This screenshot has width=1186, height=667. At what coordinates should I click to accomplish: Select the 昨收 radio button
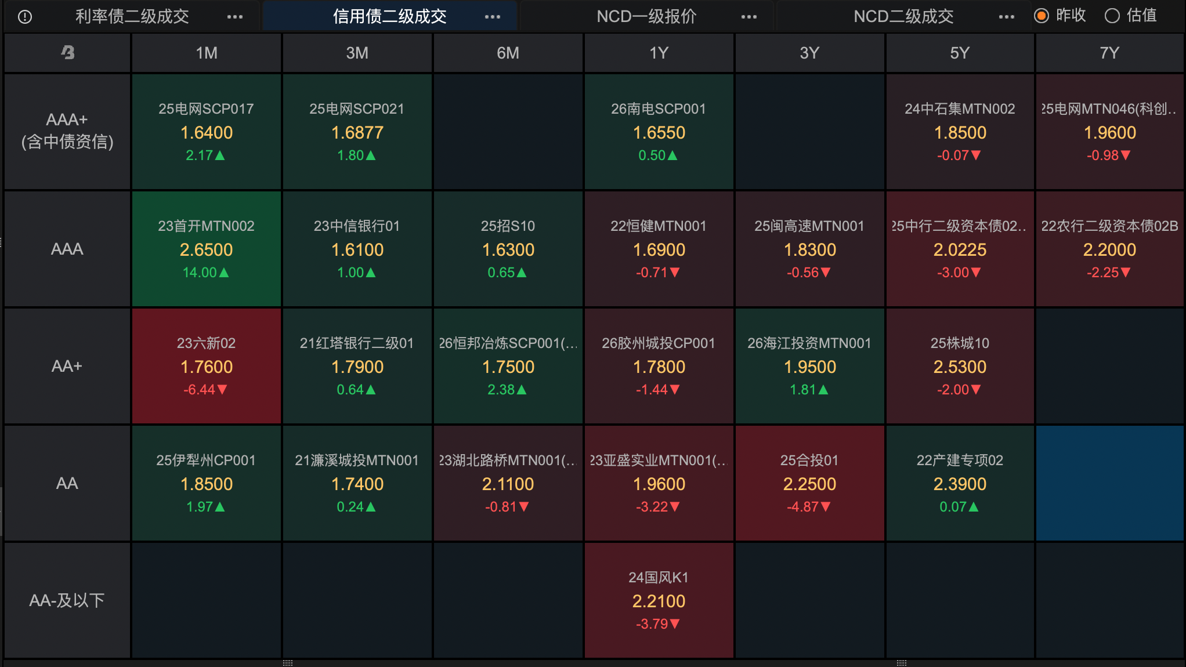point(1042,16)
